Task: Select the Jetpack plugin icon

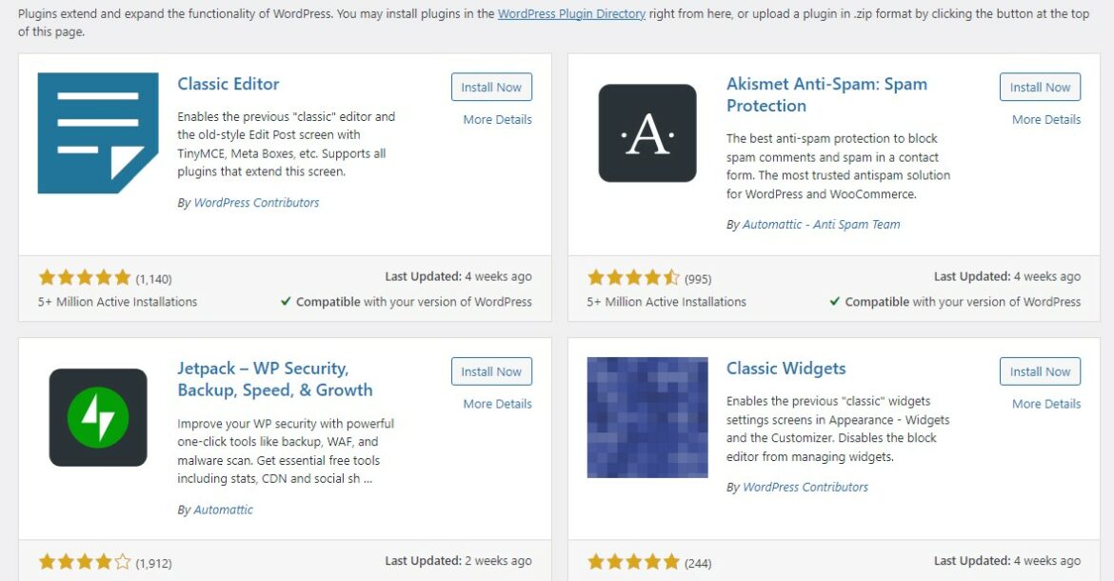Action: tap(98, 416)
